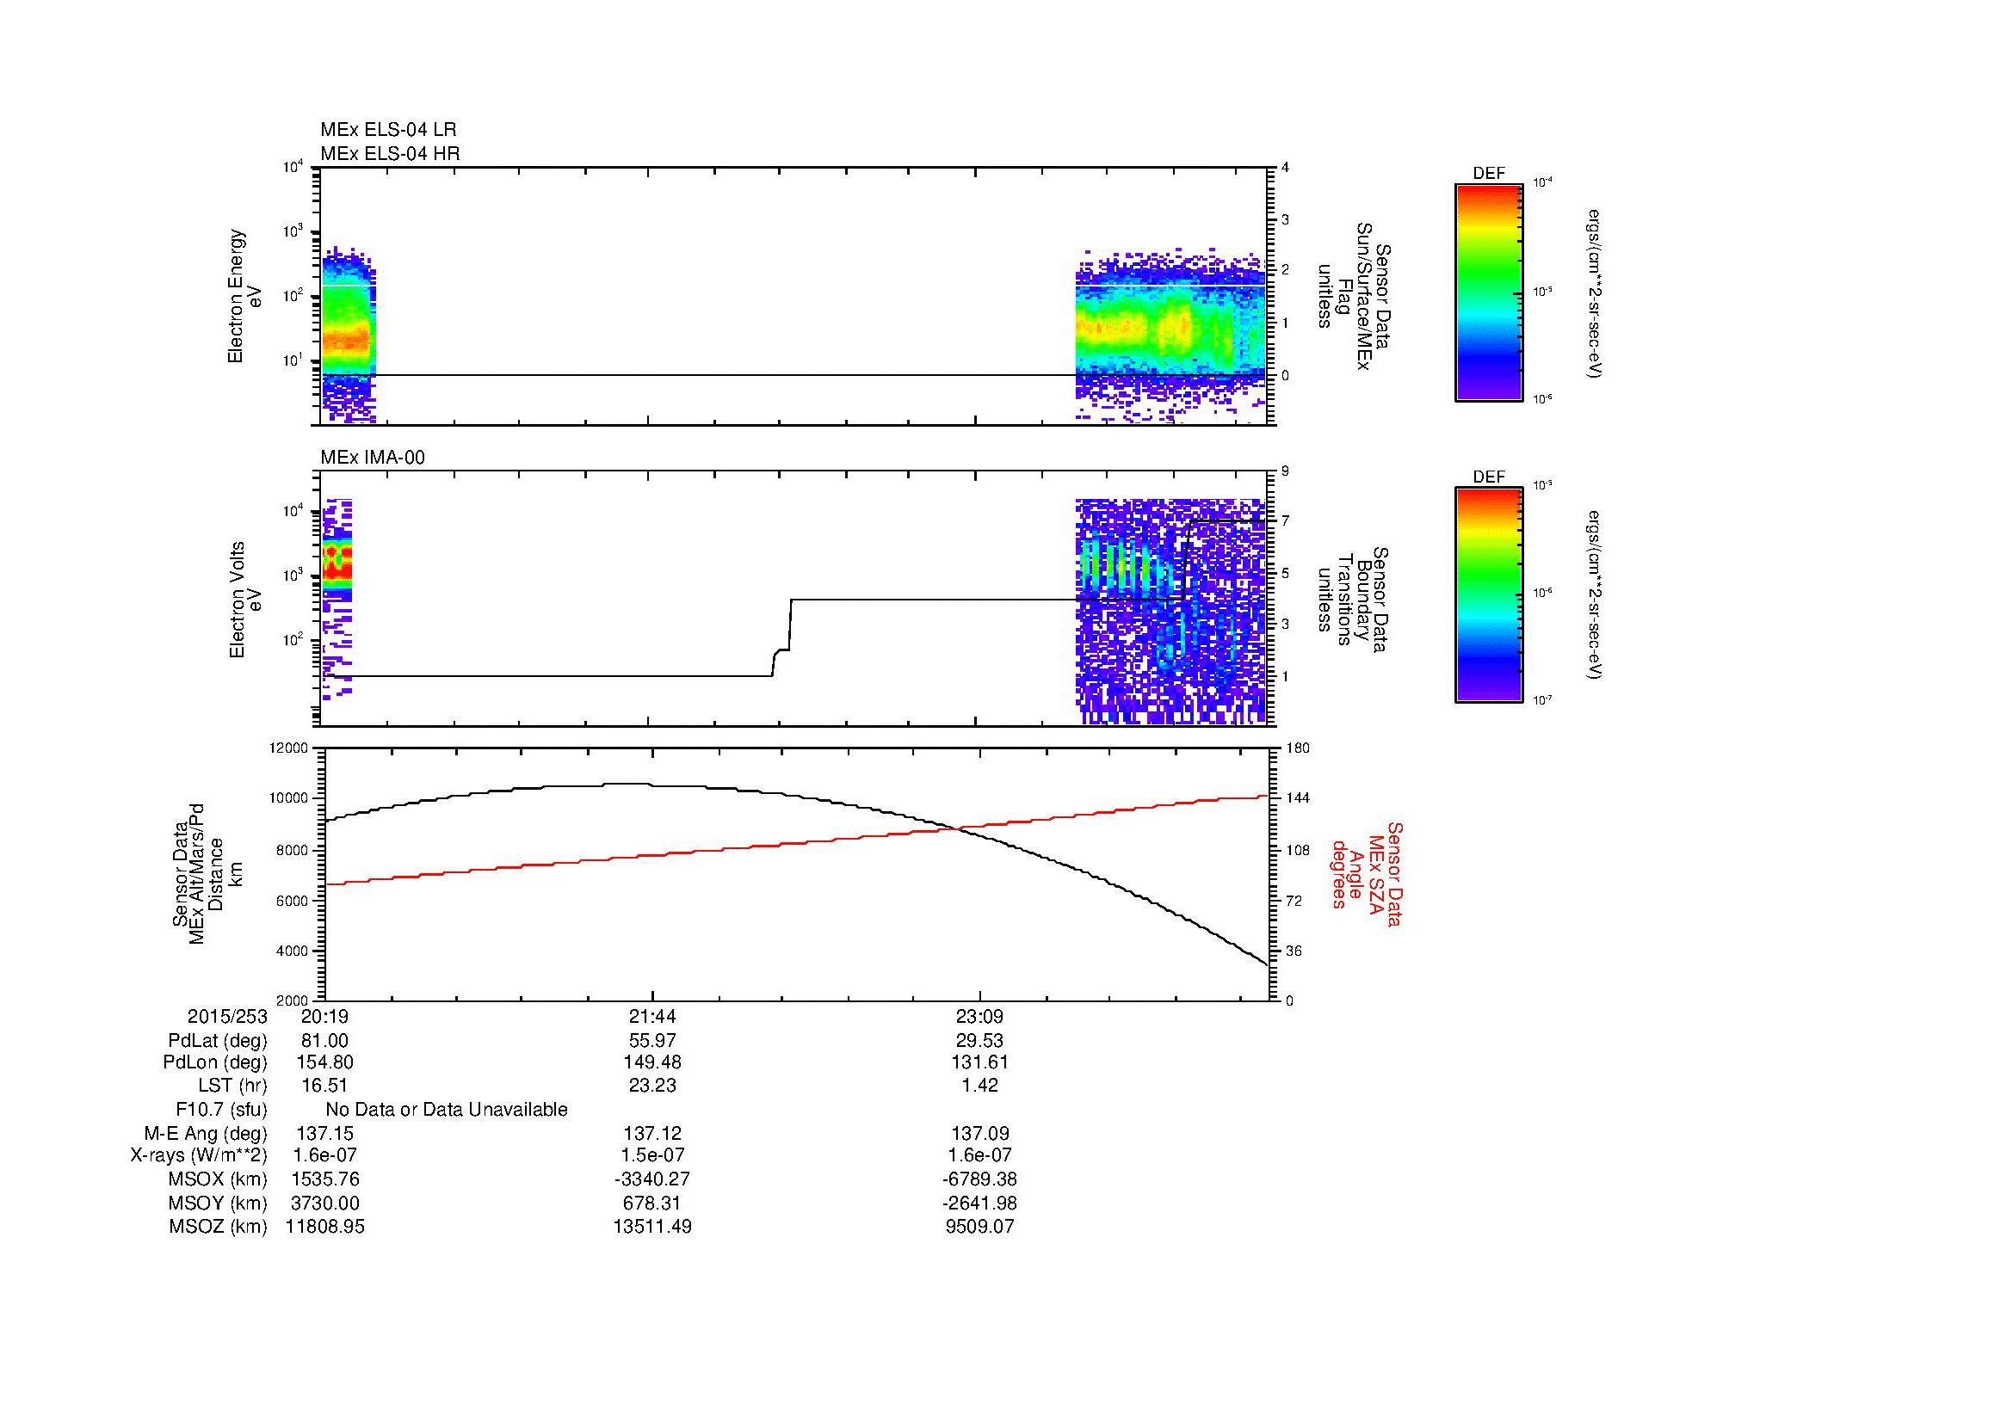Click the 'LST (hr)' row label

click(232, 1086)
